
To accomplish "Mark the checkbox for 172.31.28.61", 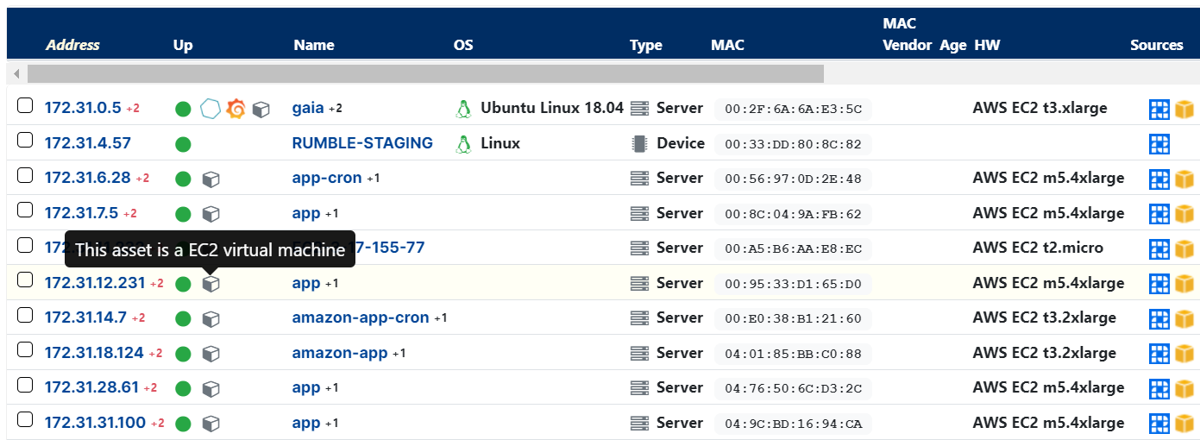I will click(26, 386).
